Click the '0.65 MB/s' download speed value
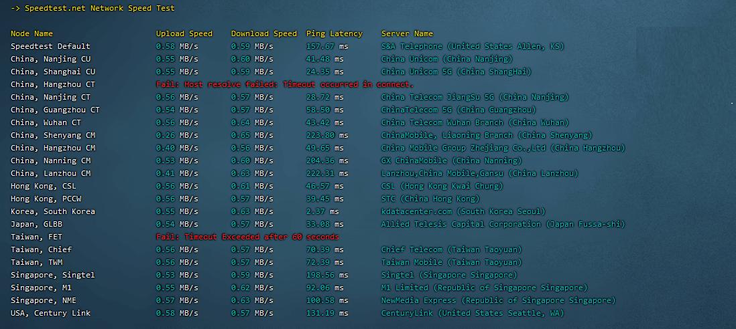Viewport: 736px width, 329px height. click(252, 135)
